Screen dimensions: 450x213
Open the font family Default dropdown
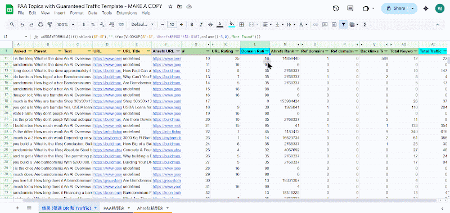click(143, 25)
